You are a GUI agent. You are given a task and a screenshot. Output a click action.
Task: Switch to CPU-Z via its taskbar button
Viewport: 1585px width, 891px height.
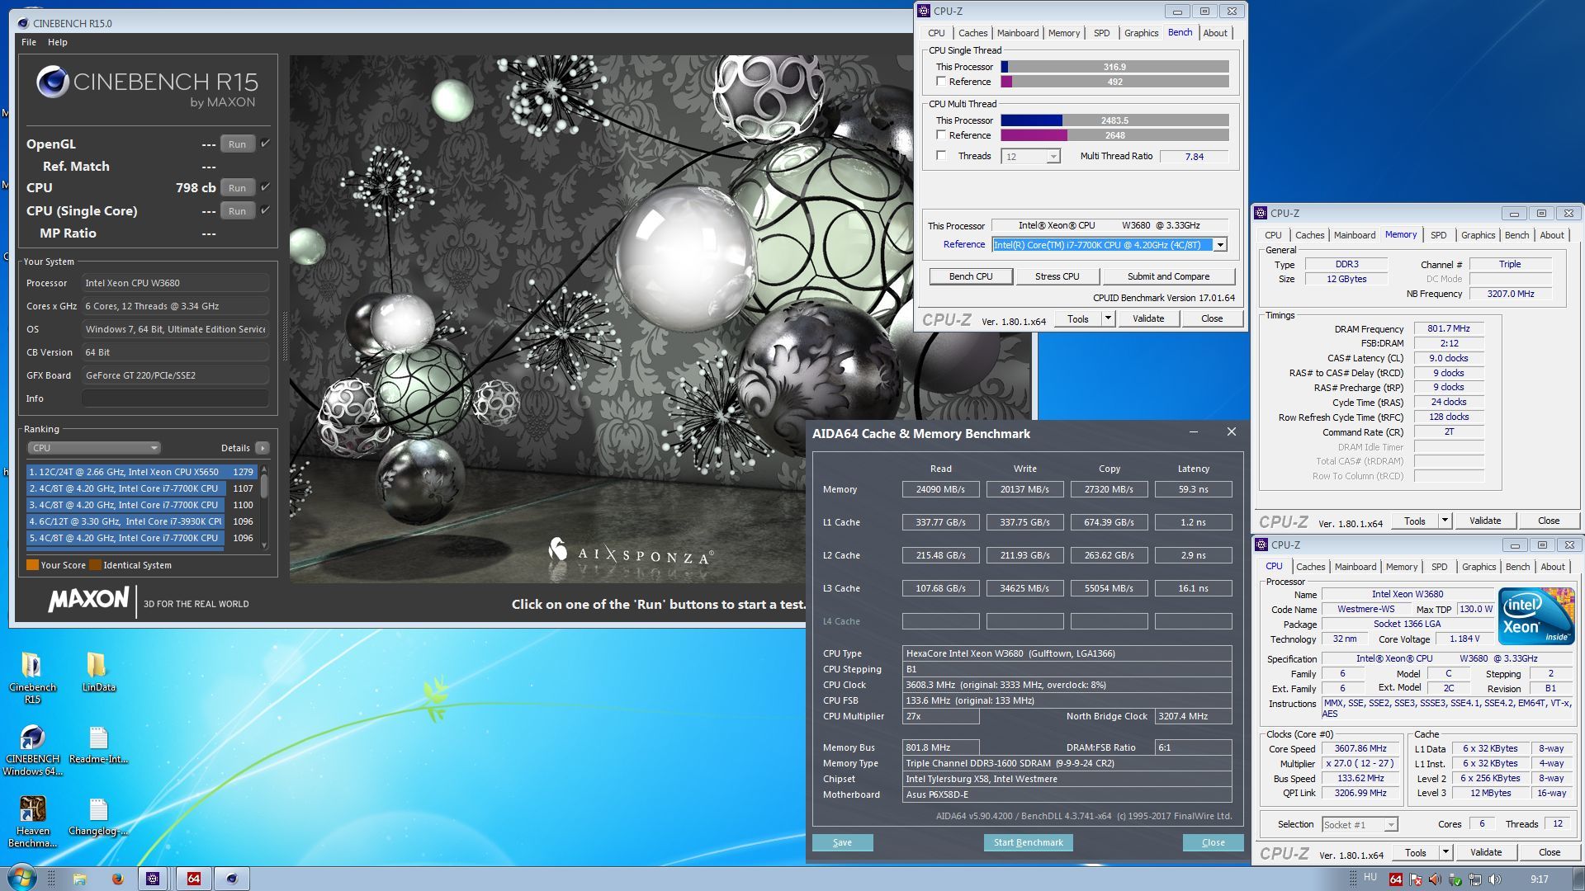pos(153,879)
